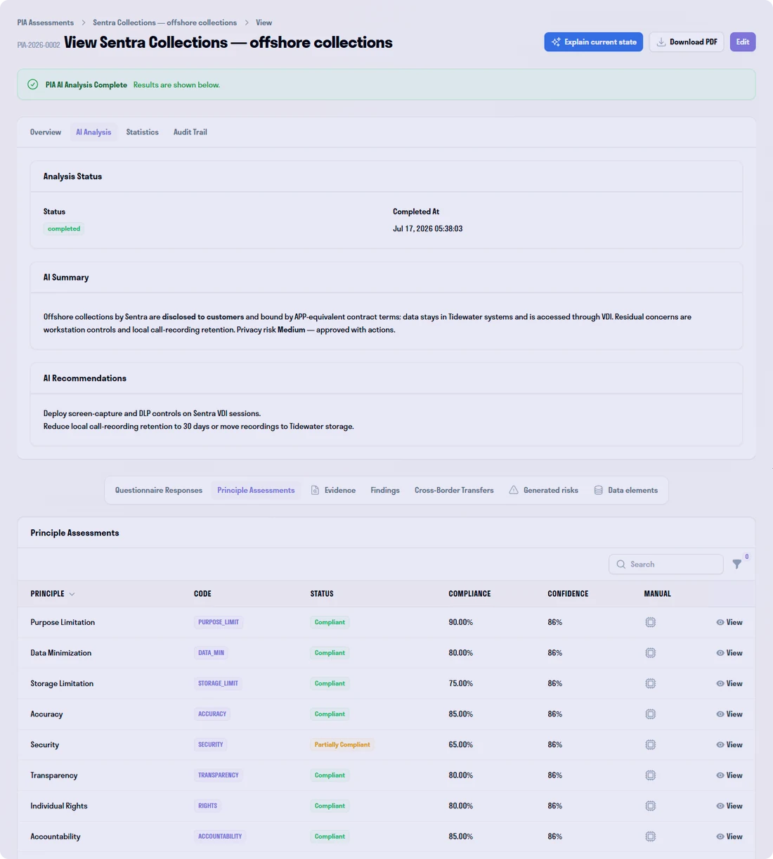Open the Evidence tab
This screenshot has width=773, height=859.
(x=333, y=490)
